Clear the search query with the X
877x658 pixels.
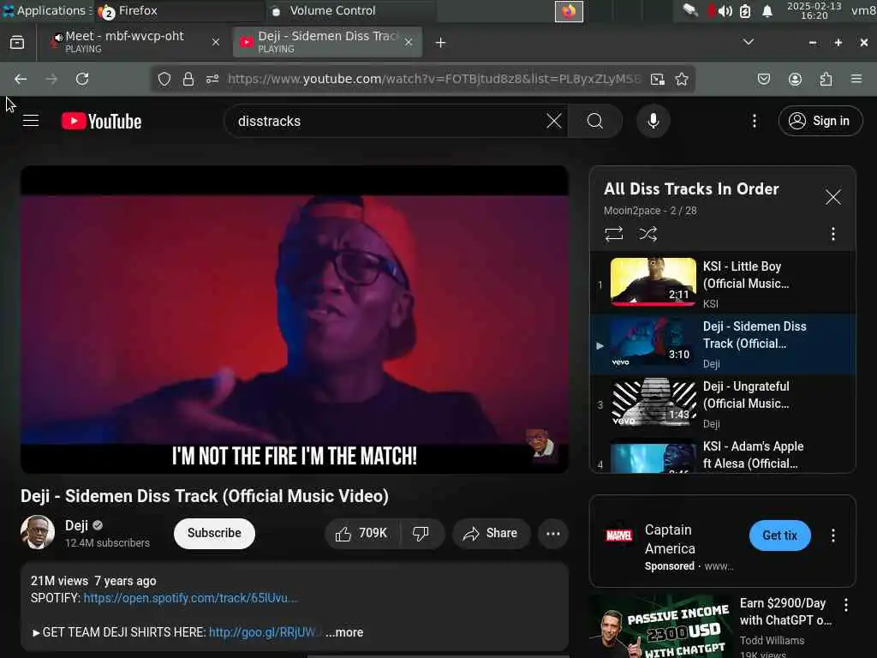click(554, 121)
